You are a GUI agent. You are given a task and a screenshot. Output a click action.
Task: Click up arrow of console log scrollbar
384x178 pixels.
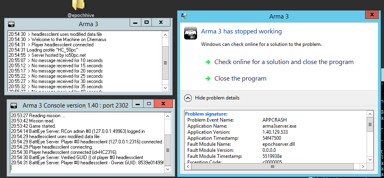pyautogui.click(x=168, y=116)
